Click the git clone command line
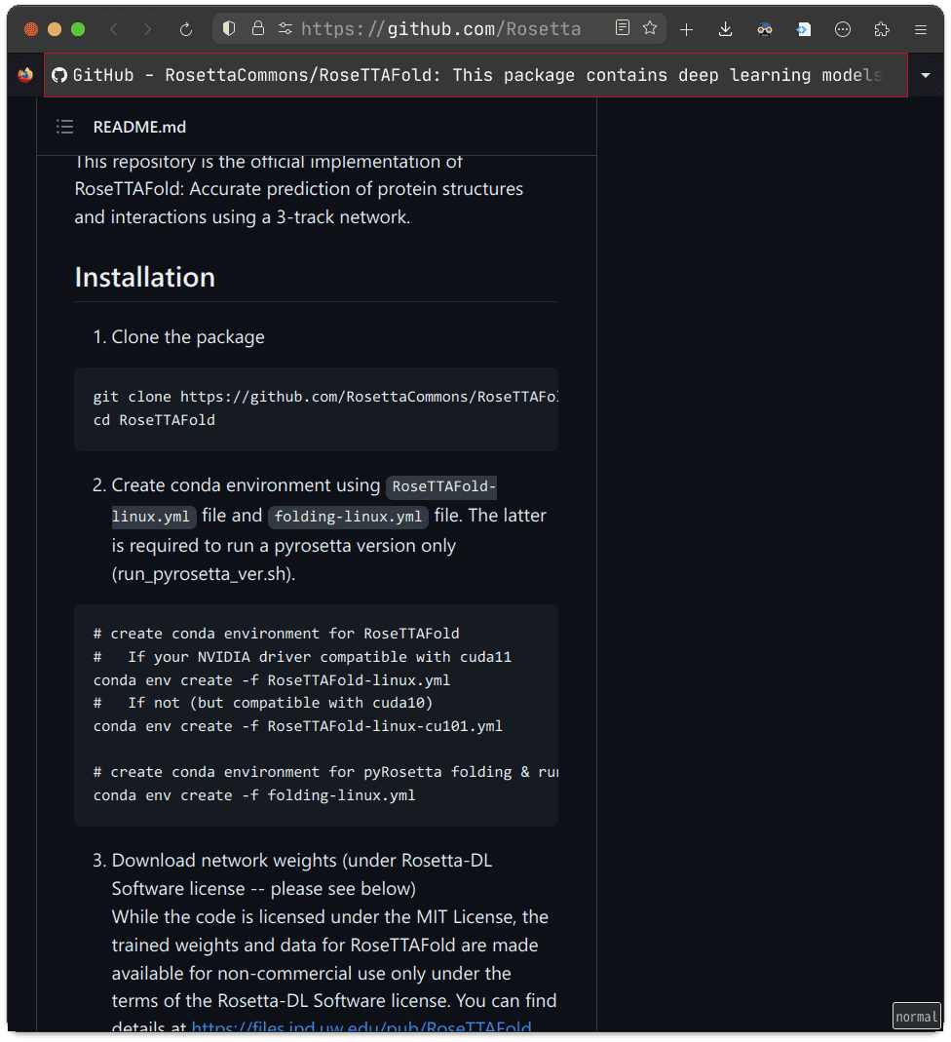Viewport: 951px width, 1042px height. 325,397
